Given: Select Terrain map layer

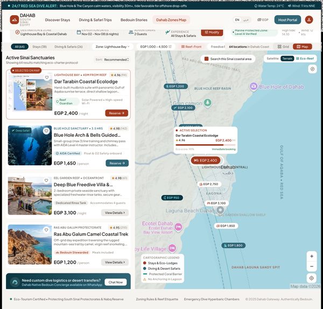Looking at the screenshot, I should click(287, 59).
